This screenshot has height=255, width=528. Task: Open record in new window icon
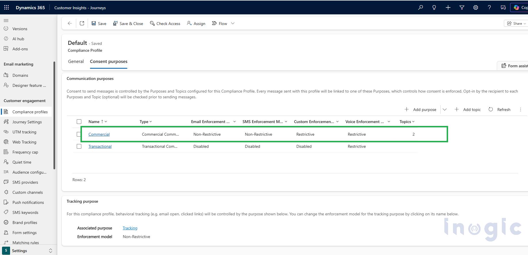[x=82, y=23]
